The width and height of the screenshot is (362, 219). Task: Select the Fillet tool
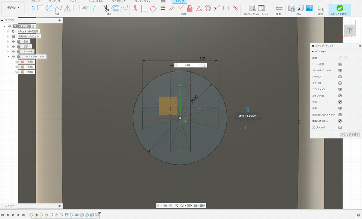[96, 8]
